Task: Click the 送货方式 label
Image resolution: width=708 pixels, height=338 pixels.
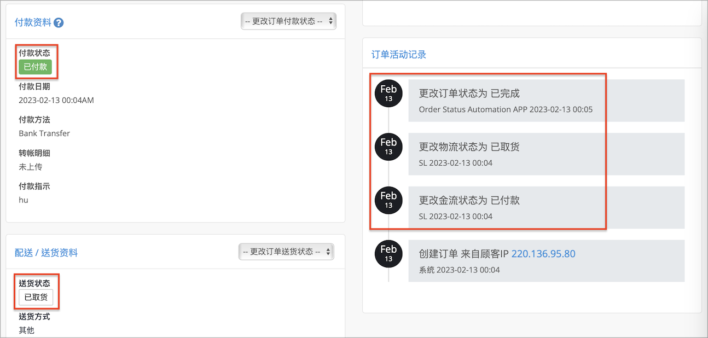Action: (34, 317)
